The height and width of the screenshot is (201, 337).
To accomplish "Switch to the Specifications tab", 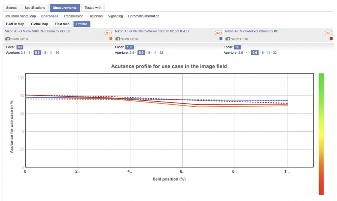I will click(35, 8).
